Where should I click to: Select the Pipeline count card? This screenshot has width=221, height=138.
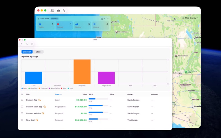[82, 25]
